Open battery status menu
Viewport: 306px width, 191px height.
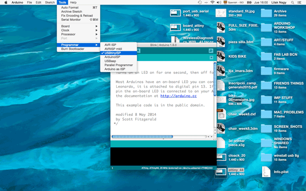[249, 3]
